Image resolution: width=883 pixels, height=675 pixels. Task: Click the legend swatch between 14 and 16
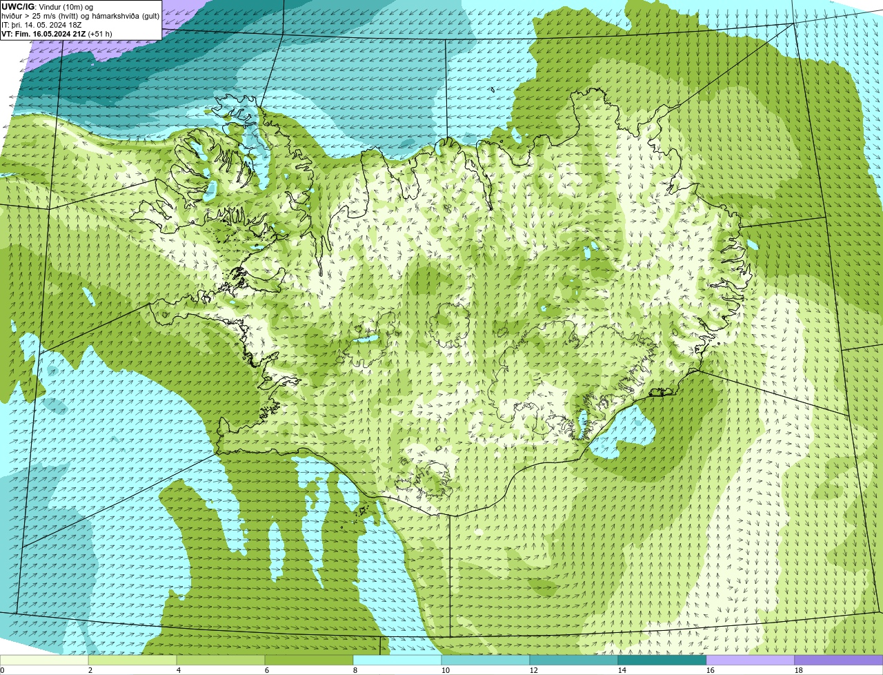click(x=662, y=661)
